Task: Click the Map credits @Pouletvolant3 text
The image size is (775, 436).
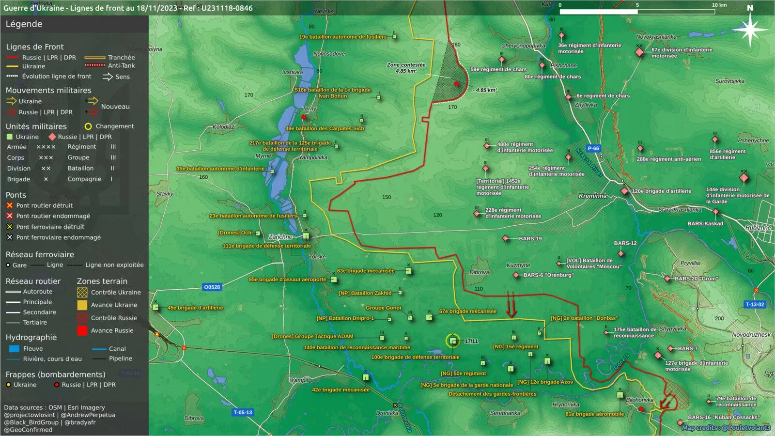Action: (x=726, y=428)
